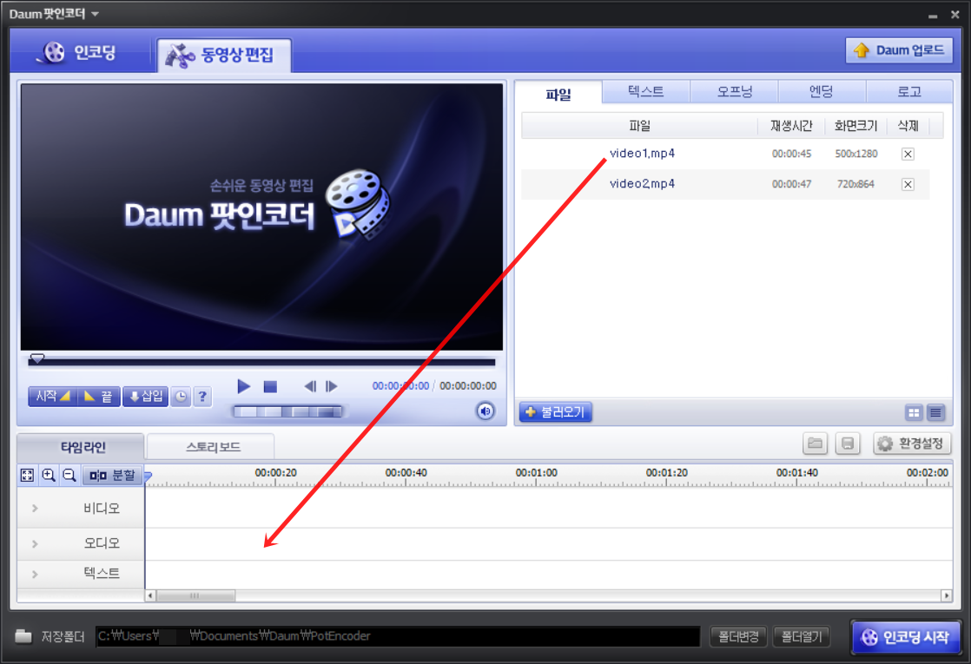
Task: Expand the 오디오 track
Action: tap(36, 543)
